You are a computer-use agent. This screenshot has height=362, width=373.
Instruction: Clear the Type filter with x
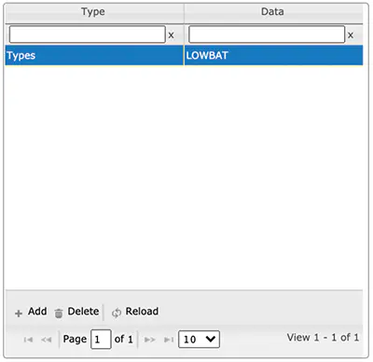(171, 35)
